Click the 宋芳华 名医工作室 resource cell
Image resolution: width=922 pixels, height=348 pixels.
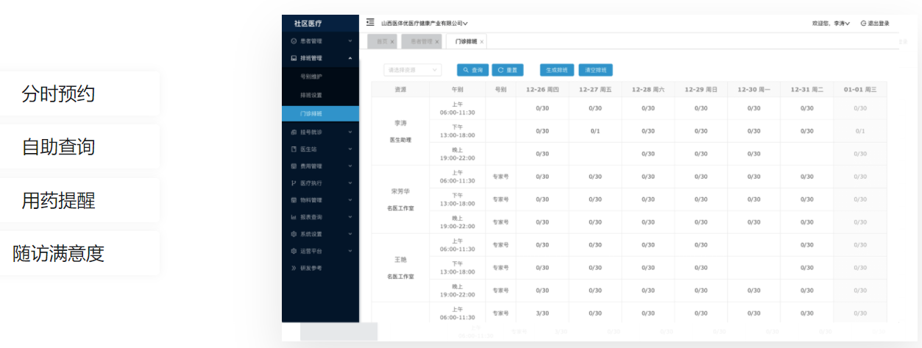point(400,199)
